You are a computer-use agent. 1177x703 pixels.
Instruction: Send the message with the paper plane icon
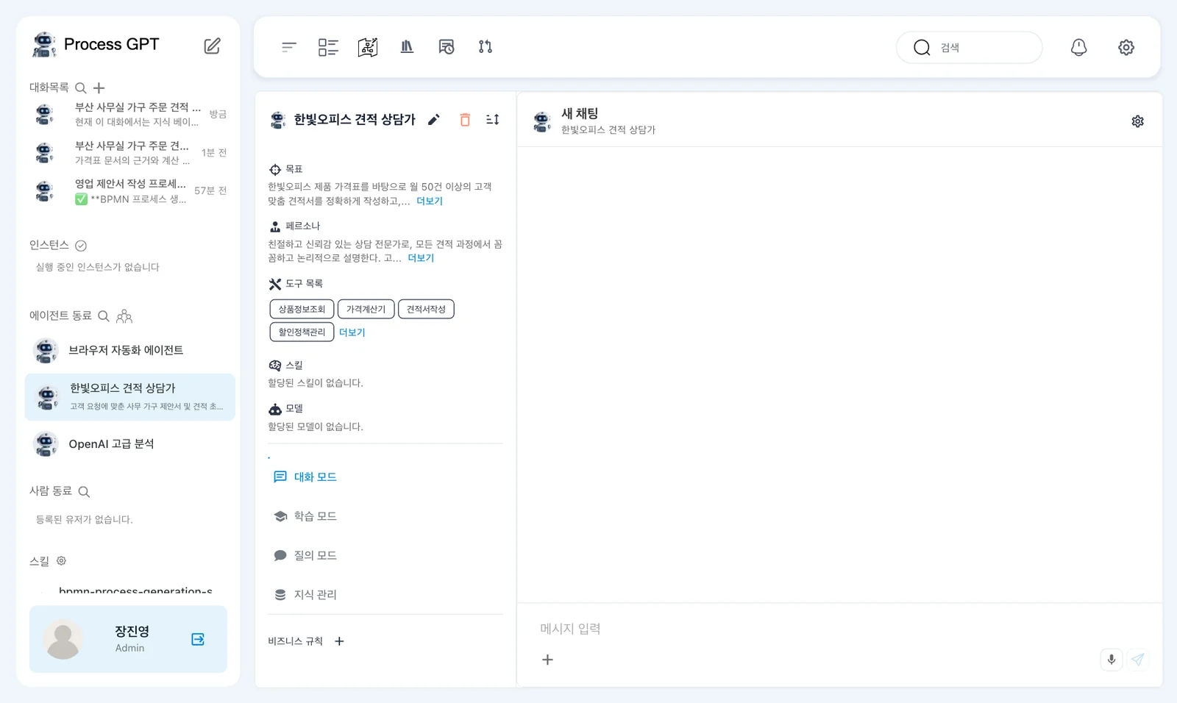pos(1137,660)
